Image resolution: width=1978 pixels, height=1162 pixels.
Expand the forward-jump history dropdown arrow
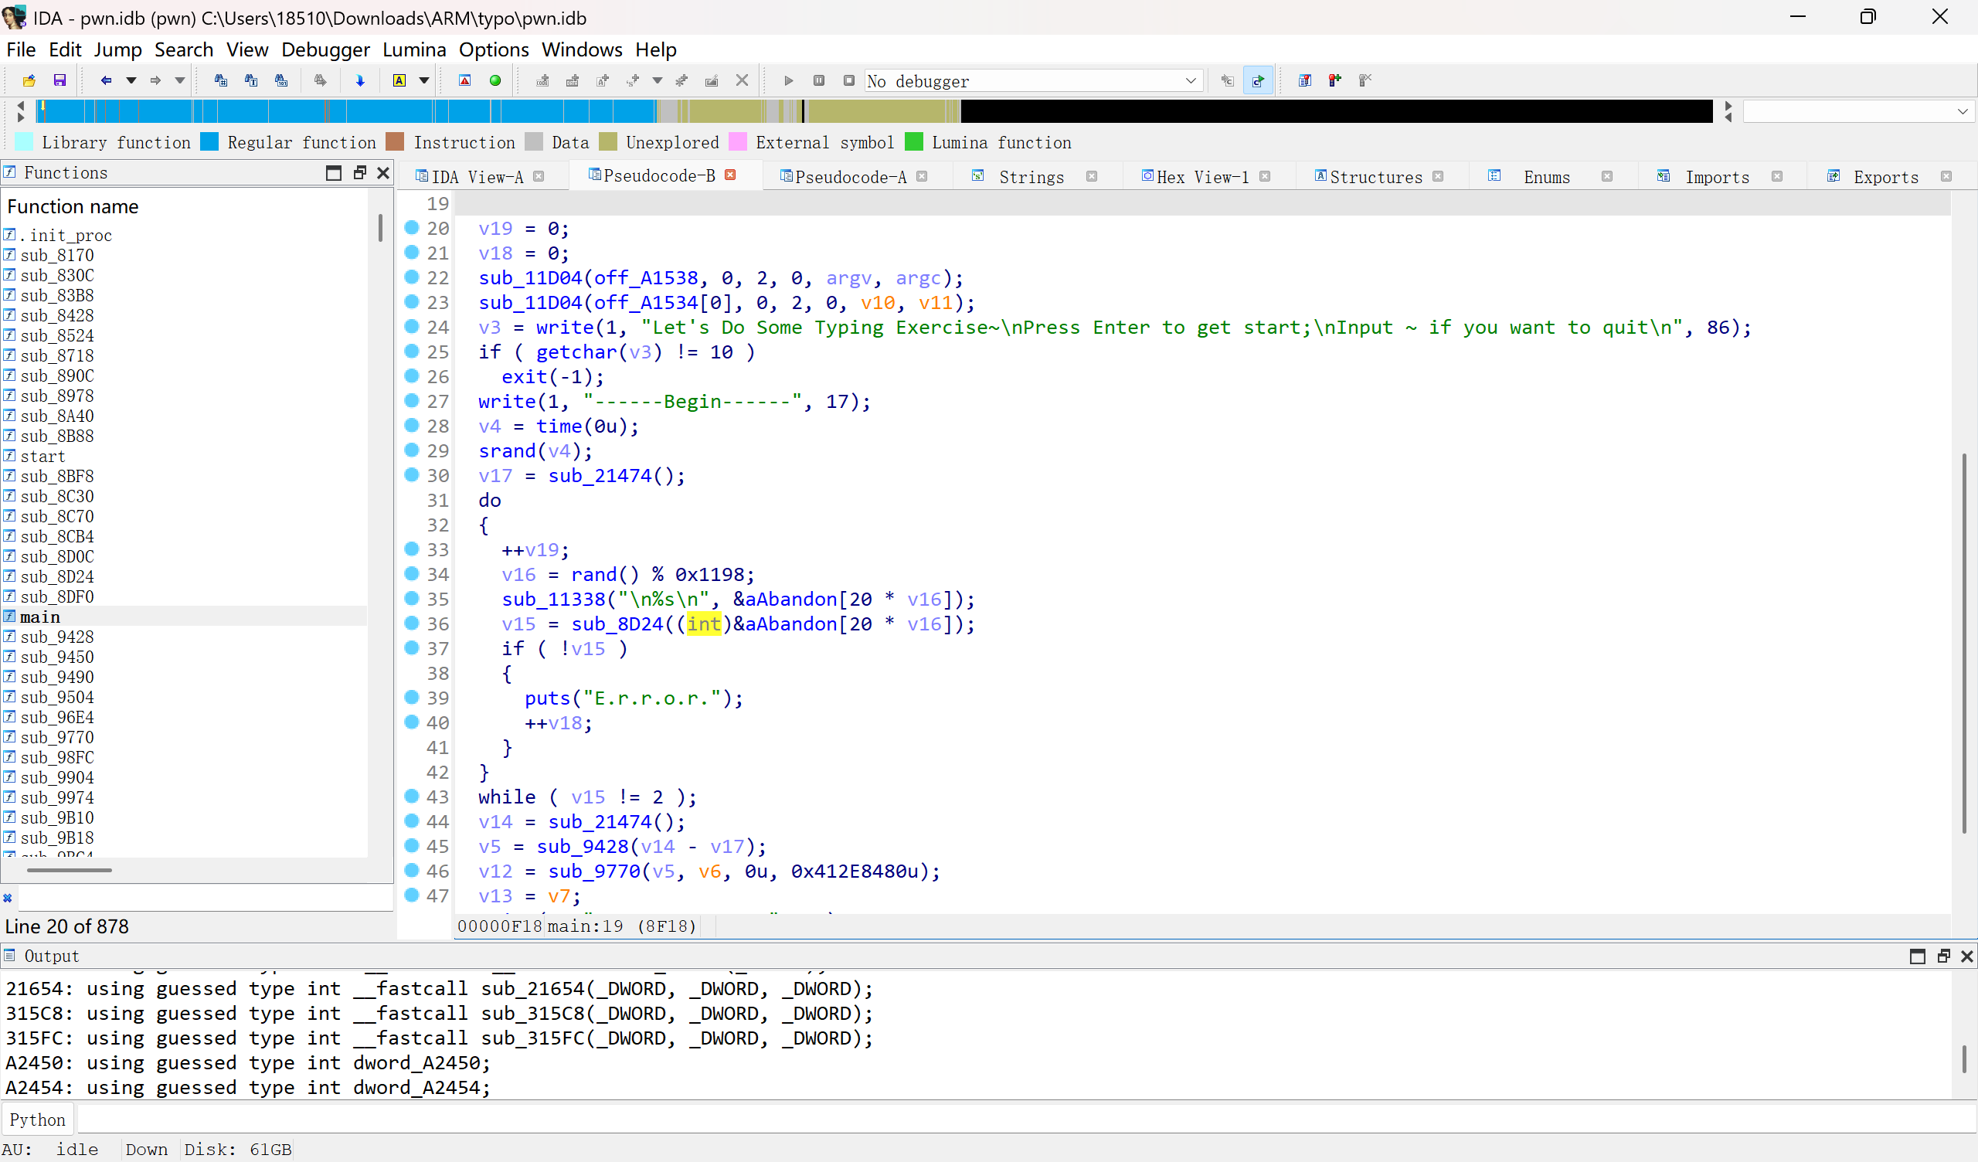(x=180, y=80)
